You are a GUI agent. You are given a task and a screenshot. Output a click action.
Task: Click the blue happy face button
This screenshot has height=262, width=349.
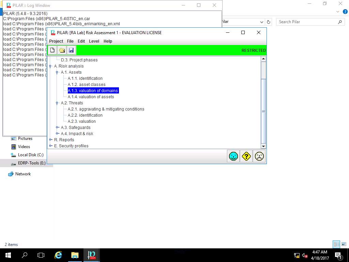tap(233, 156)
